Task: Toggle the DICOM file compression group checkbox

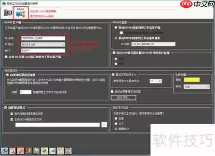Action: 114,53
